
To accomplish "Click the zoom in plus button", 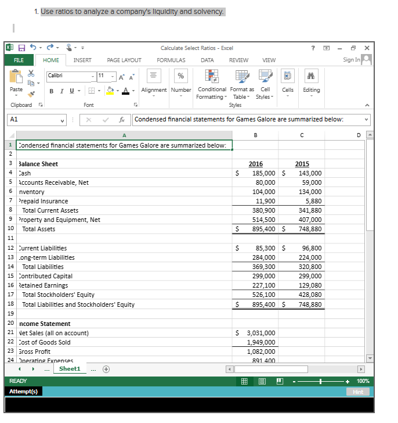I will pos(348,381).
